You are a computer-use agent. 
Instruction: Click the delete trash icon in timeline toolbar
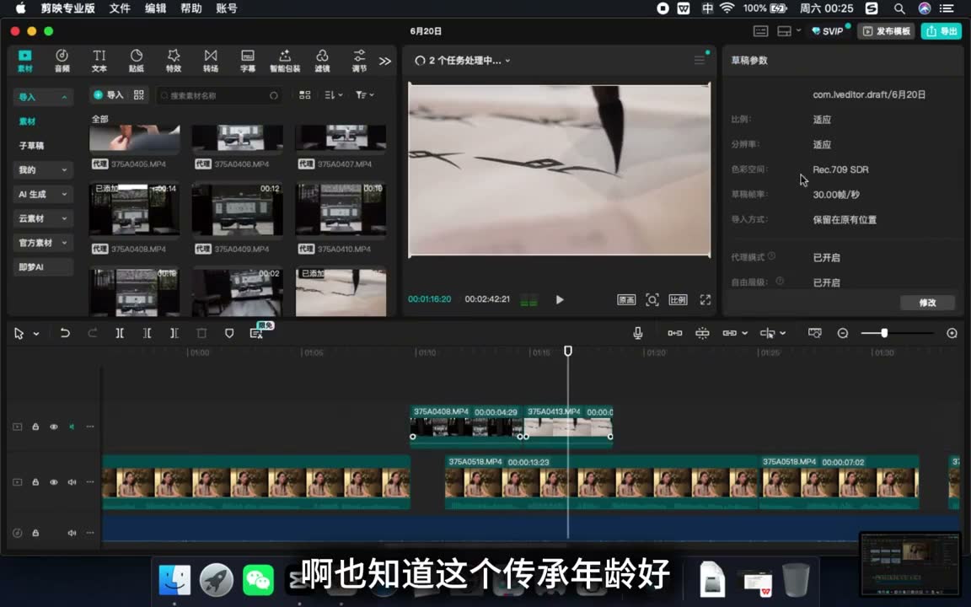coord(201,333)
